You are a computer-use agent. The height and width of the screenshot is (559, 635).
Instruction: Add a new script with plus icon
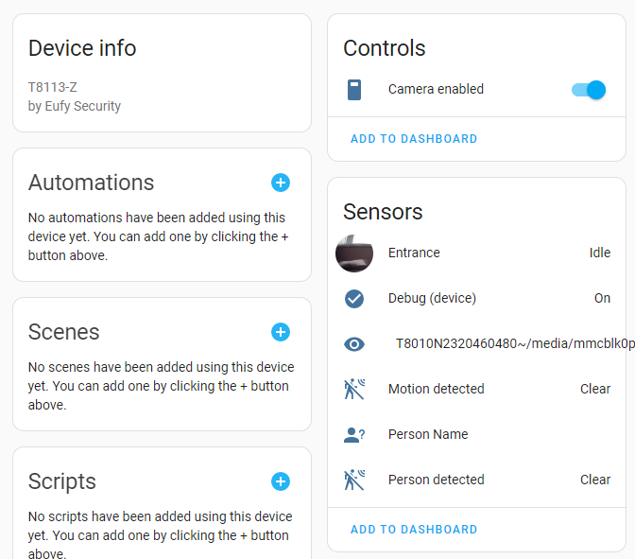coord(281,481)
